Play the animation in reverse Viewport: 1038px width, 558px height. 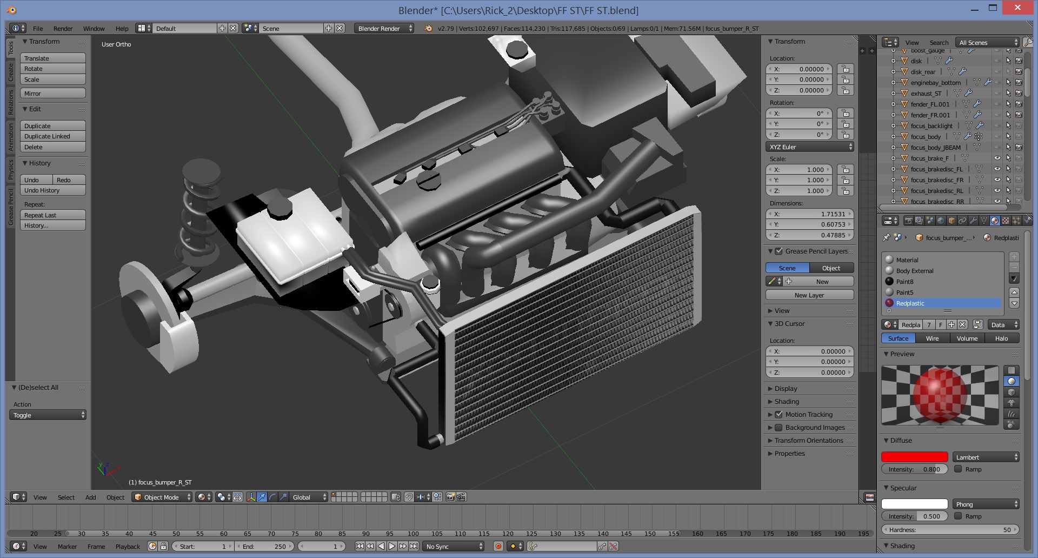(381, 546)
